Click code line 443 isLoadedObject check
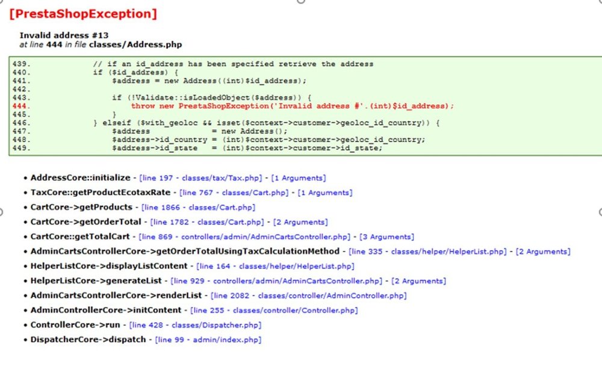602x390 pixels. pos(212,98)
